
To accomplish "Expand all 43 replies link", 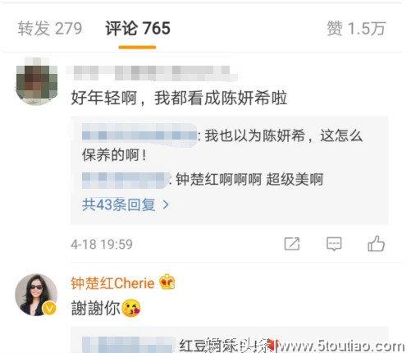I will tap(126, 204).
